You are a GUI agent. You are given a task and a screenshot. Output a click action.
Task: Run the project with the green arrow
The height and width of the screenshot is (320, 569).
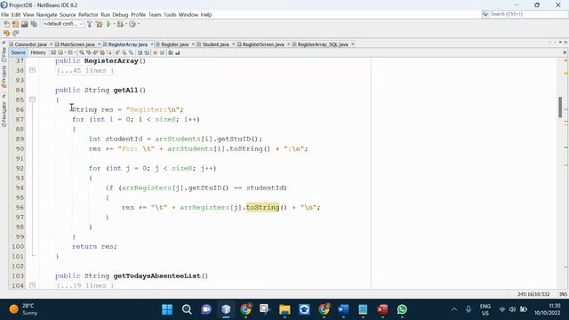(x=108, y=24)
